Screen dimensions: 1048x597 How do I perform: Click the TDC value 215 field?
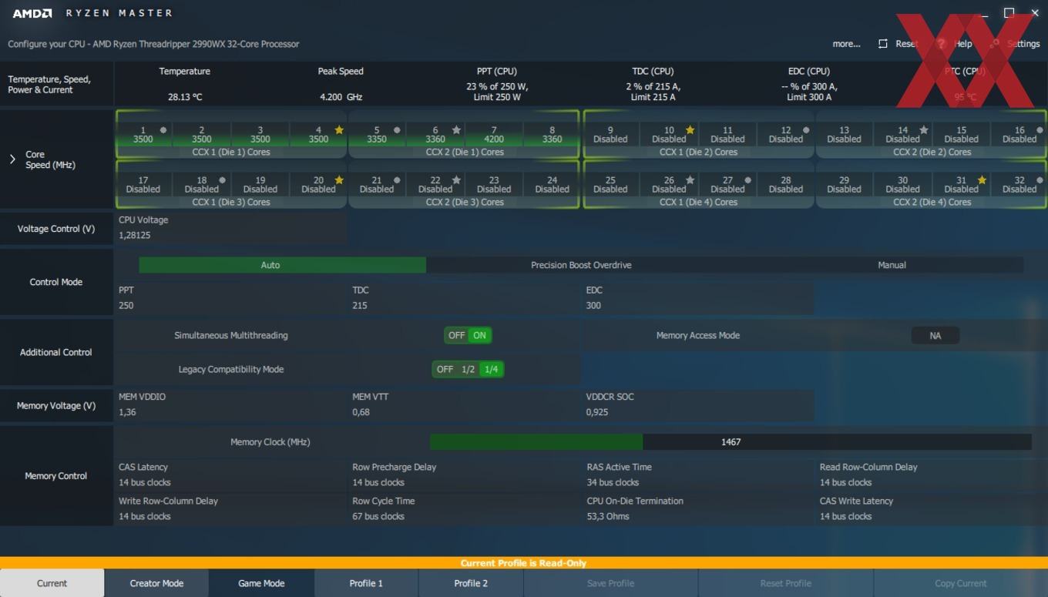point(465,305)
